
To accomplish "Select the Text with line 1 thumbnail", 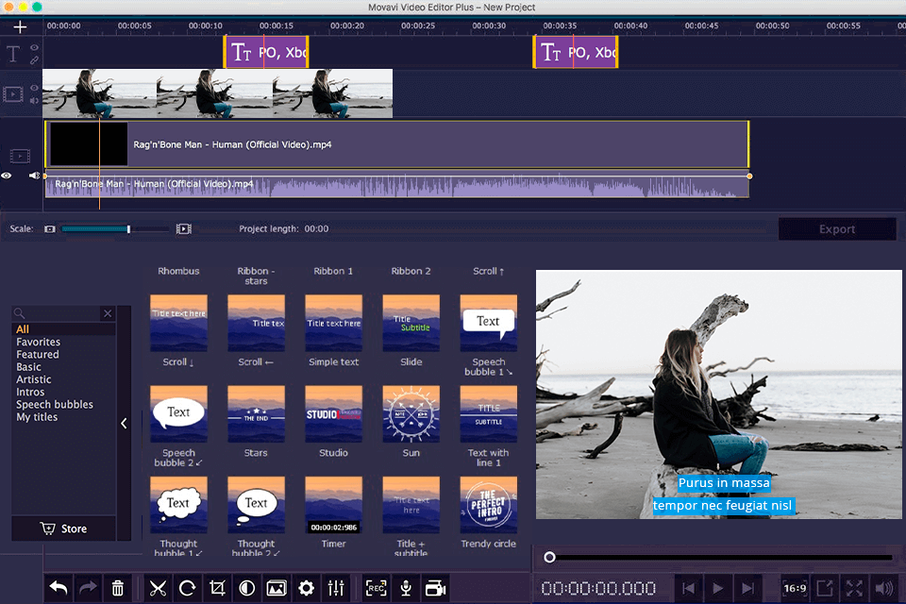I will coord(488,414).
